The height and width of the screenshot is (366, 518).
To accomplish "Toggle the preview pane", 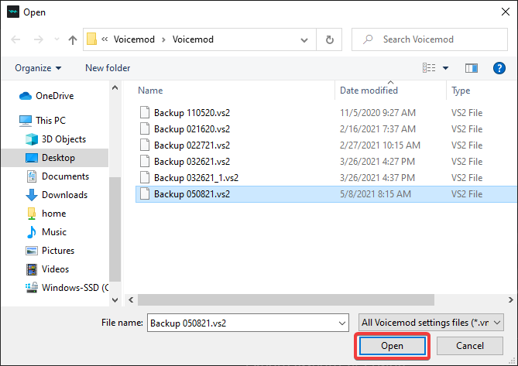I will [x=472, y=68].
